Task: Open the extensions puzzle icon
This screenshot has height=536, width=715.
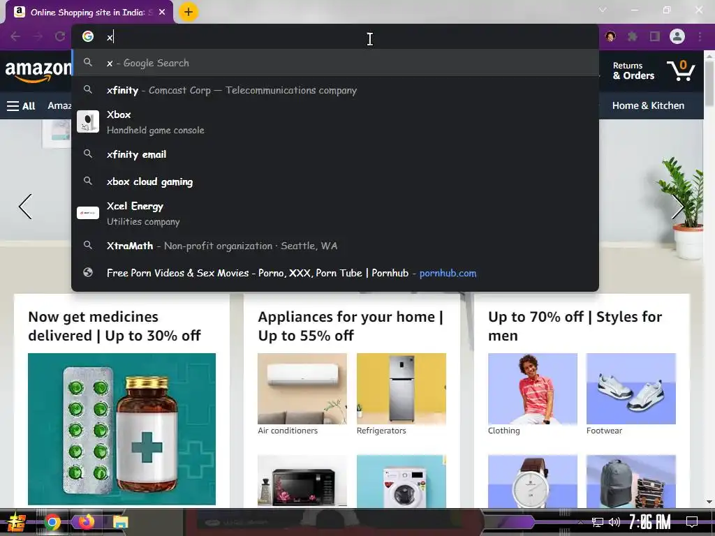Action: tap(633, 36)
